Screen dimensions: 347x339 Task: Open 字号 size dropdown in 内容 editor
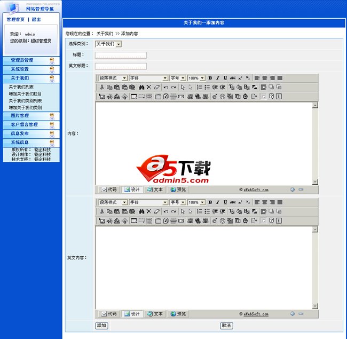178,78
